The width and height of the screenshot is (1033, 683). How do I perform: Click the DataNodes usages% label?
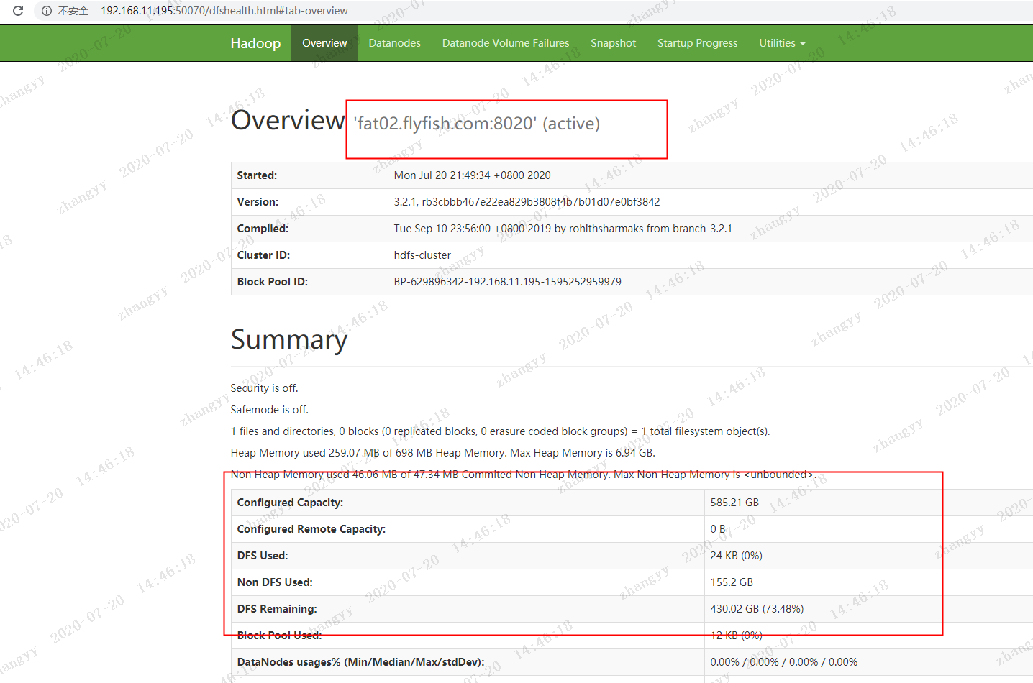tap(360, 662)
